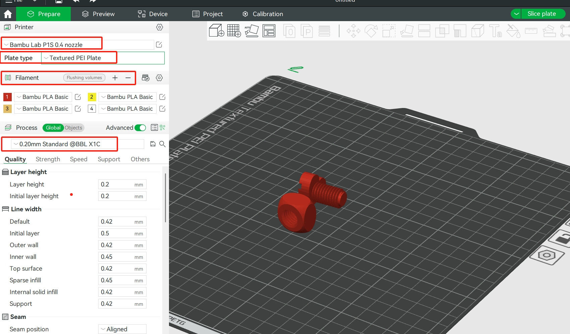570x334 pixels.
Task: Toggle the Advanced settings switch
Action: 140,128
